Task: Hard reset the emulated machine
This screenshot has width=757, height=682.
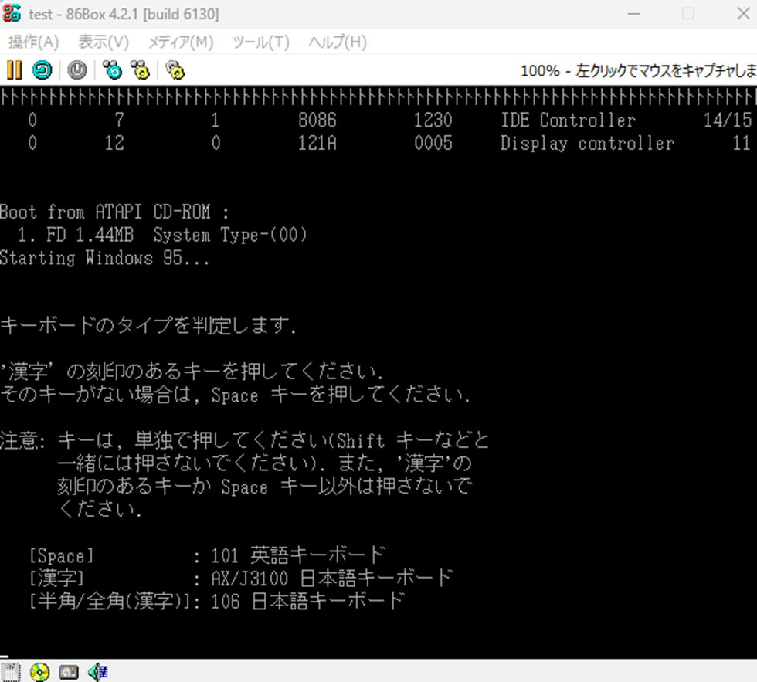Action: click(41, 70)
